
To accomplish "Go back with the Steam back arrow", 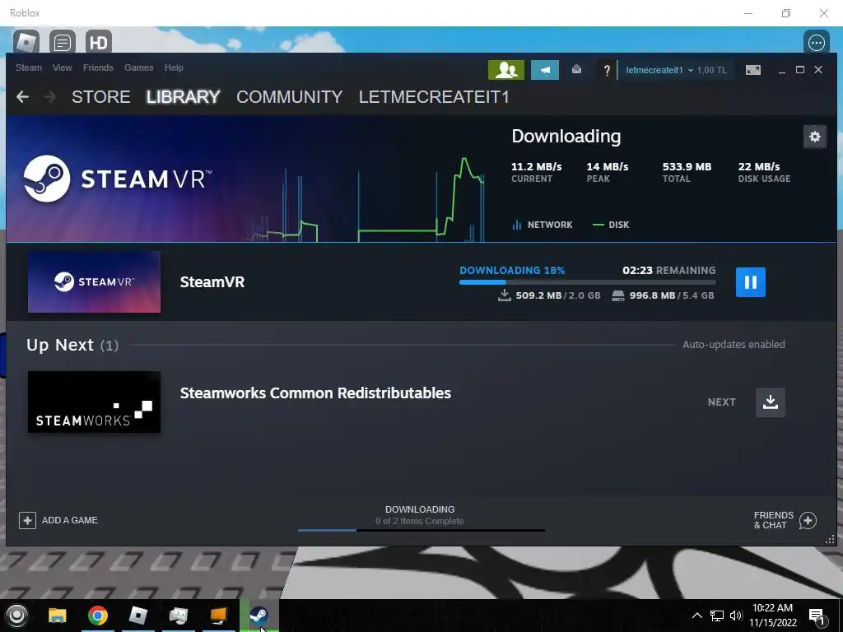I will (22, 97).
